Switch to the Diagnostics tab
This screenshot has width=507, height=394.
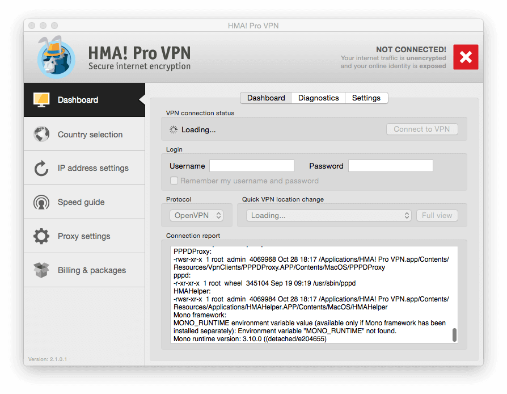coord(319,98)
